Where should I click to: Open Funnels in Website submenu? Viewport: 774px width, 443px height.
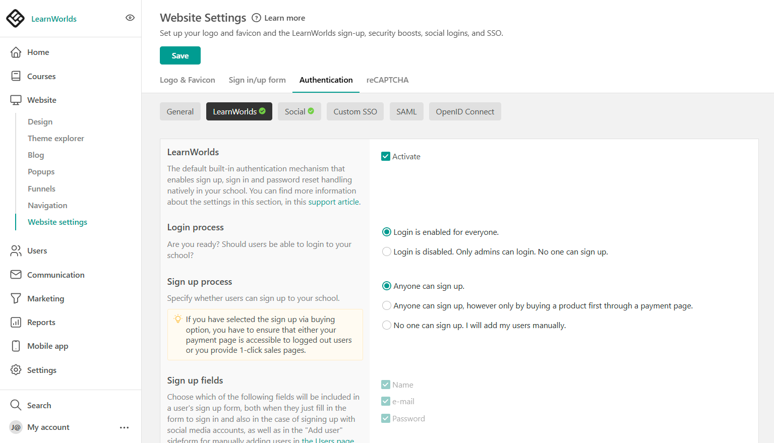[x=42, y=188]
